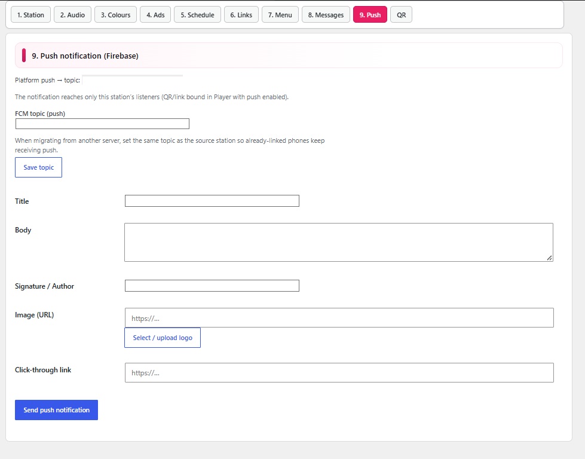The height and width of the screenshot is (459, 585).
Task: Open the QR tab
Action: pos(401,15)
